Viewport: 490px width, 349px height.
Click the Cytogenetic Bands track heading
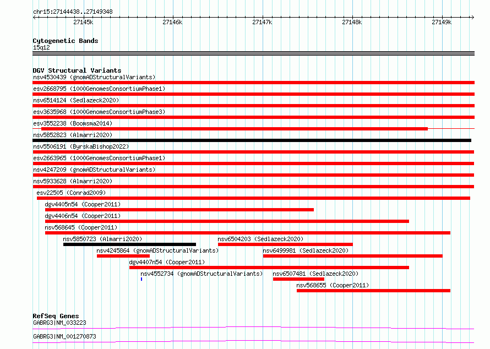pos(66,41)
